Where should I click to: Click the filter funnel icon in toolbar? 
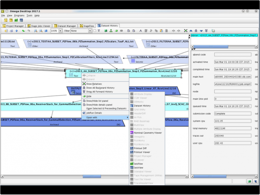pos(99,31)
